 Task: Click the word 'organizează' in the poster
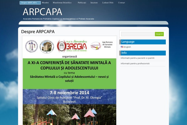tap(70, 57)
